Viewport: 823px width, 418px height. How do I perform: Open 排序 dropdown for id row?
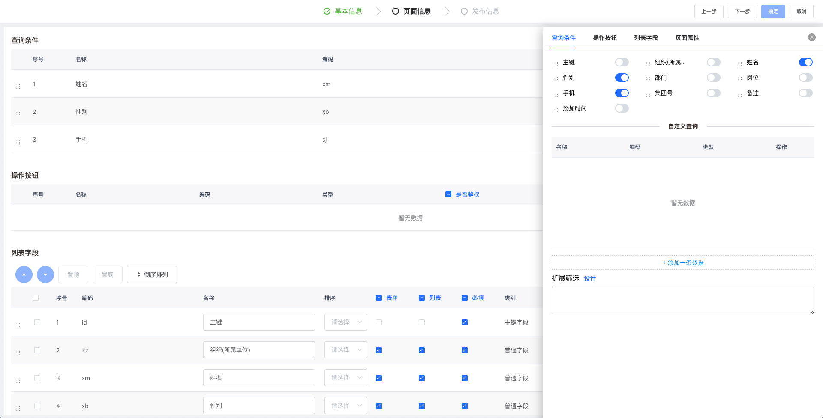pyautogui.click(x=346, y=322)
